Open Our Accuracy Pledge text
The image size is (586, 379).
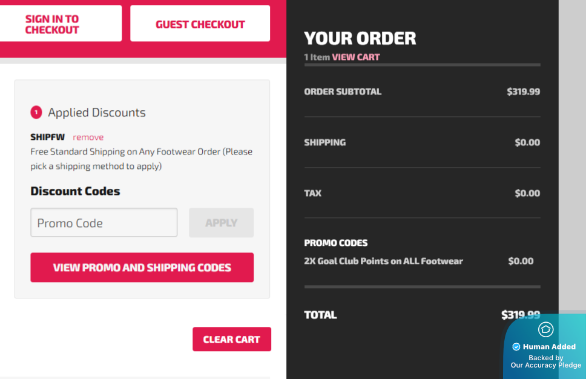pos(545,365)
